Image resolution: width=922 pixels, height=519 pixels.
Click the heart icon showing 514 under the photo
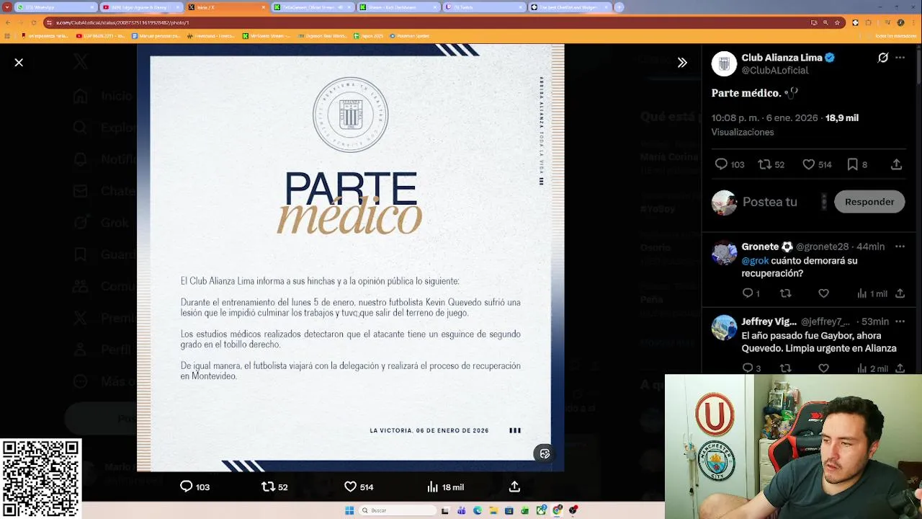[x=359, y=487]
